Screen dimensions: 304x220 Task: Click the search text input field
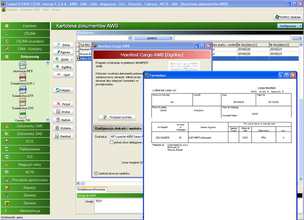coord(233,38)
